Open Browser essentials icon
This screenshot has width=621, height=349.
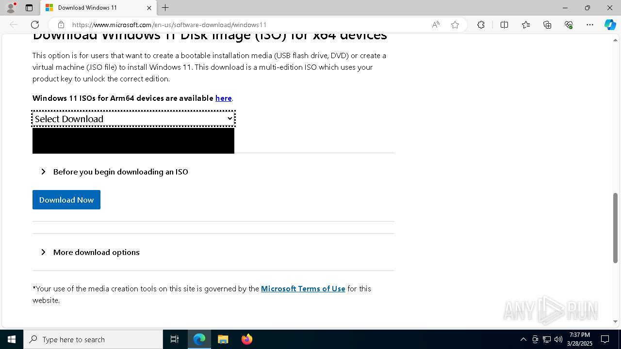569,25
